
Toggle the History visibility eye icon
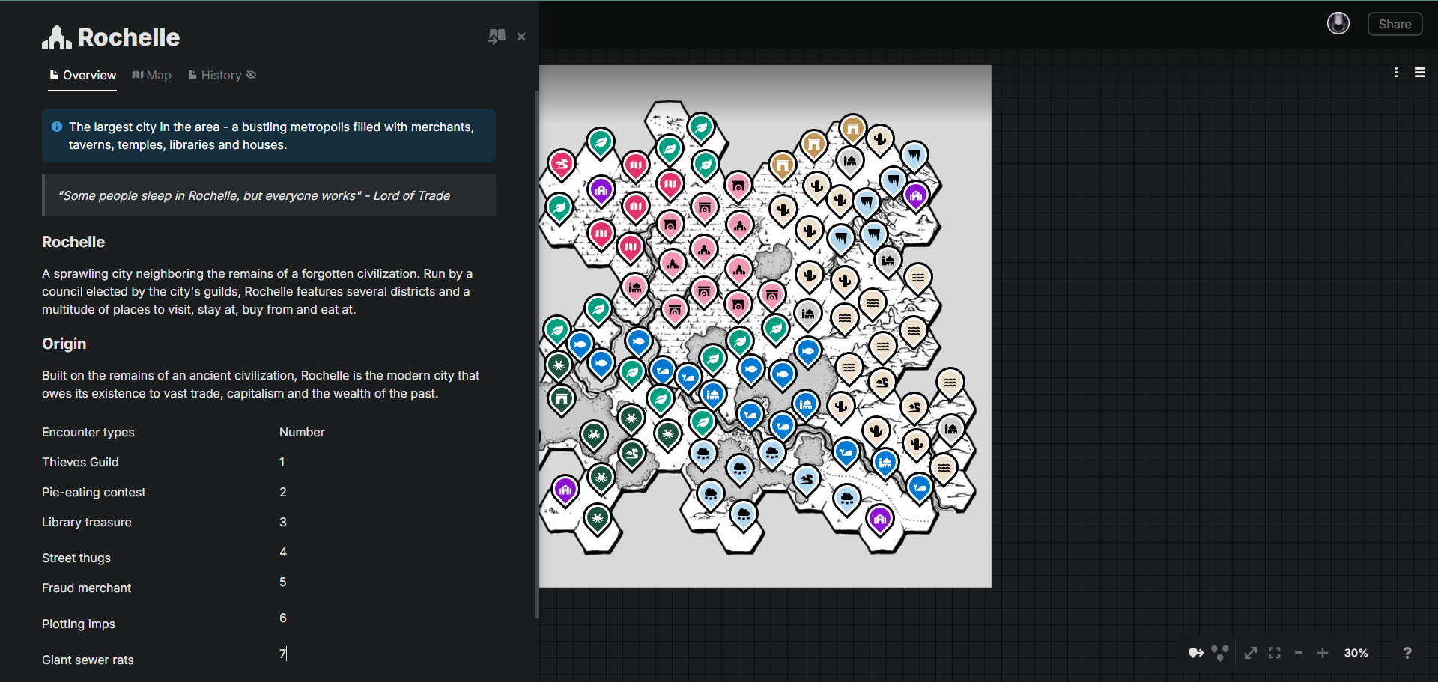(x=252, y=75)
